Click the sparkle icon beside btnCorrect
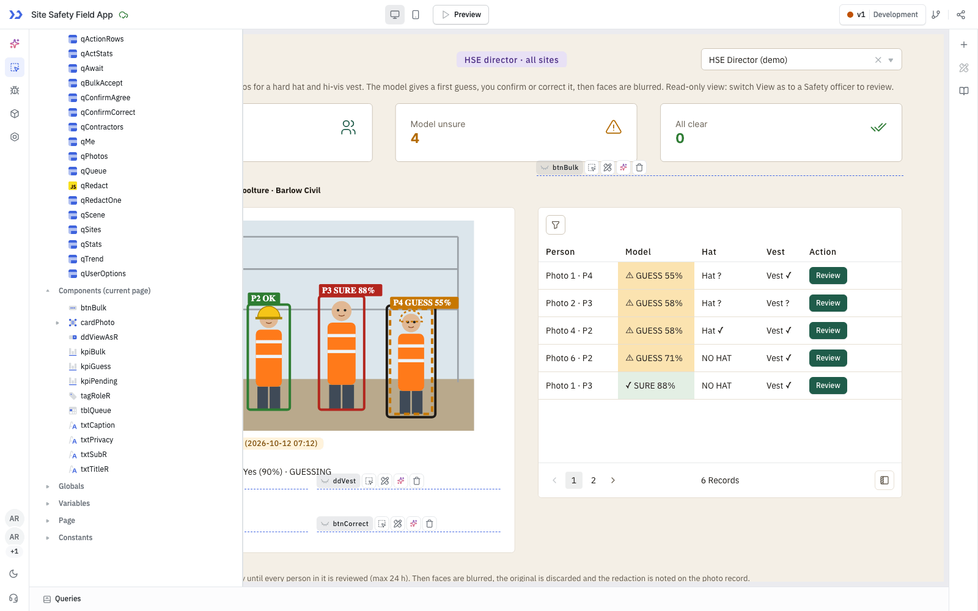This screenshot has width=978, height=611. coord(414,524)
